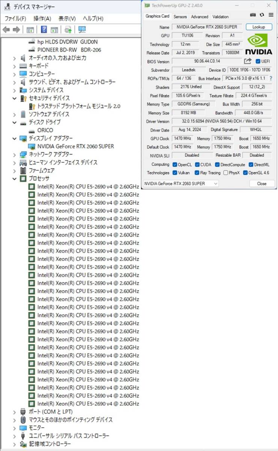
Task: Open the 表示(V) menu
Action: 67,18
